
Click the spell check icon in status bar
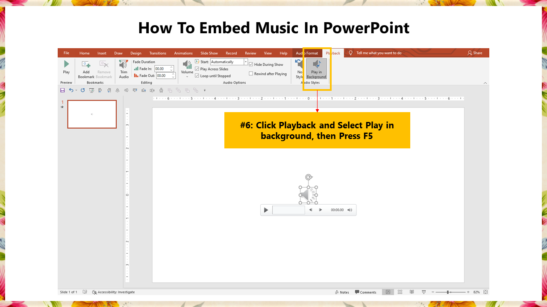[85, 292]
